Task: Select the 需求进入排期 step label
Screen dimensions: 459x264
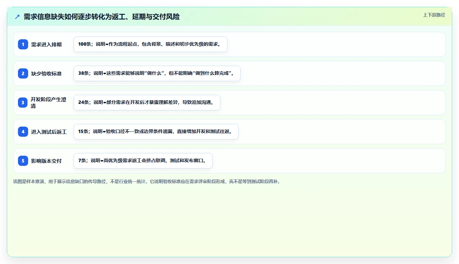Action: coord(46,44)
